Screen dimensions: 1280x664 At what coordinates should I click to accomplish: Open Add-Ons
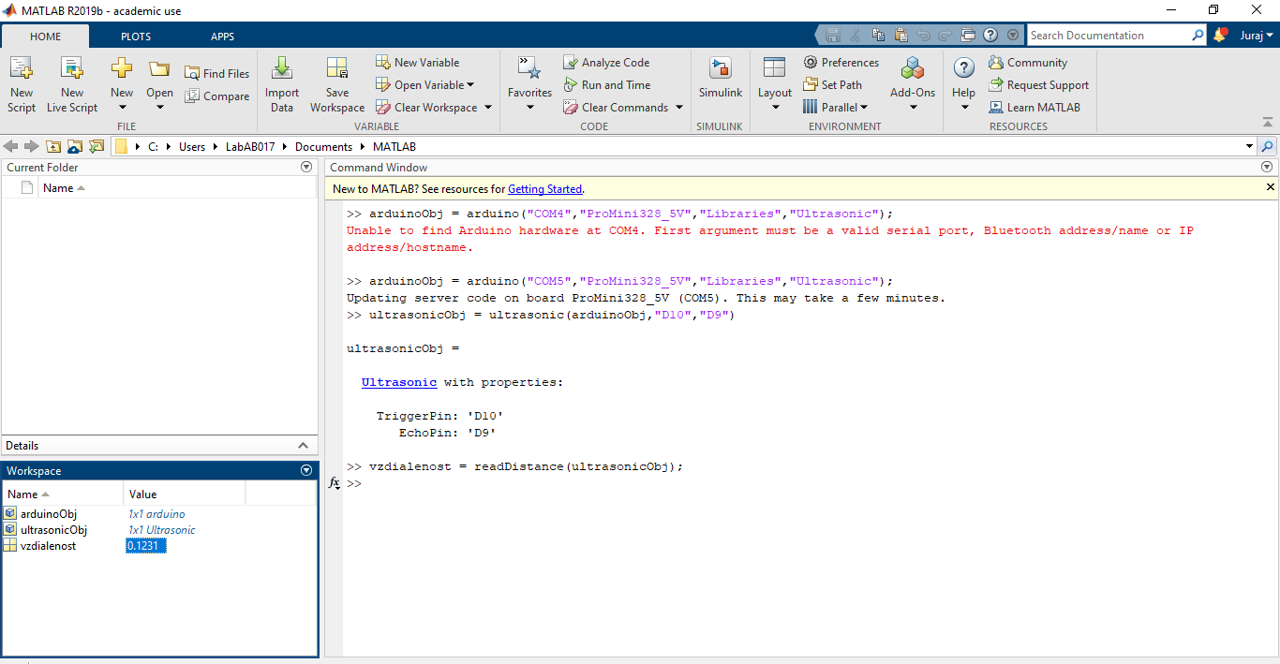(913, 84)
